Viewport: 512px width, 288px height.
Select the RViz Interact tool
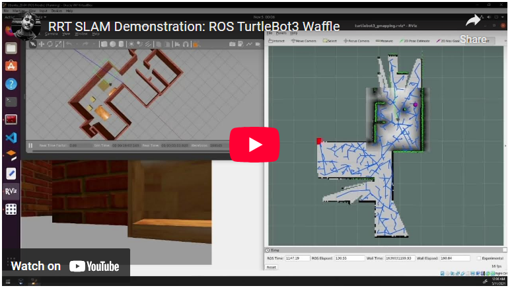tap(276, 40)
